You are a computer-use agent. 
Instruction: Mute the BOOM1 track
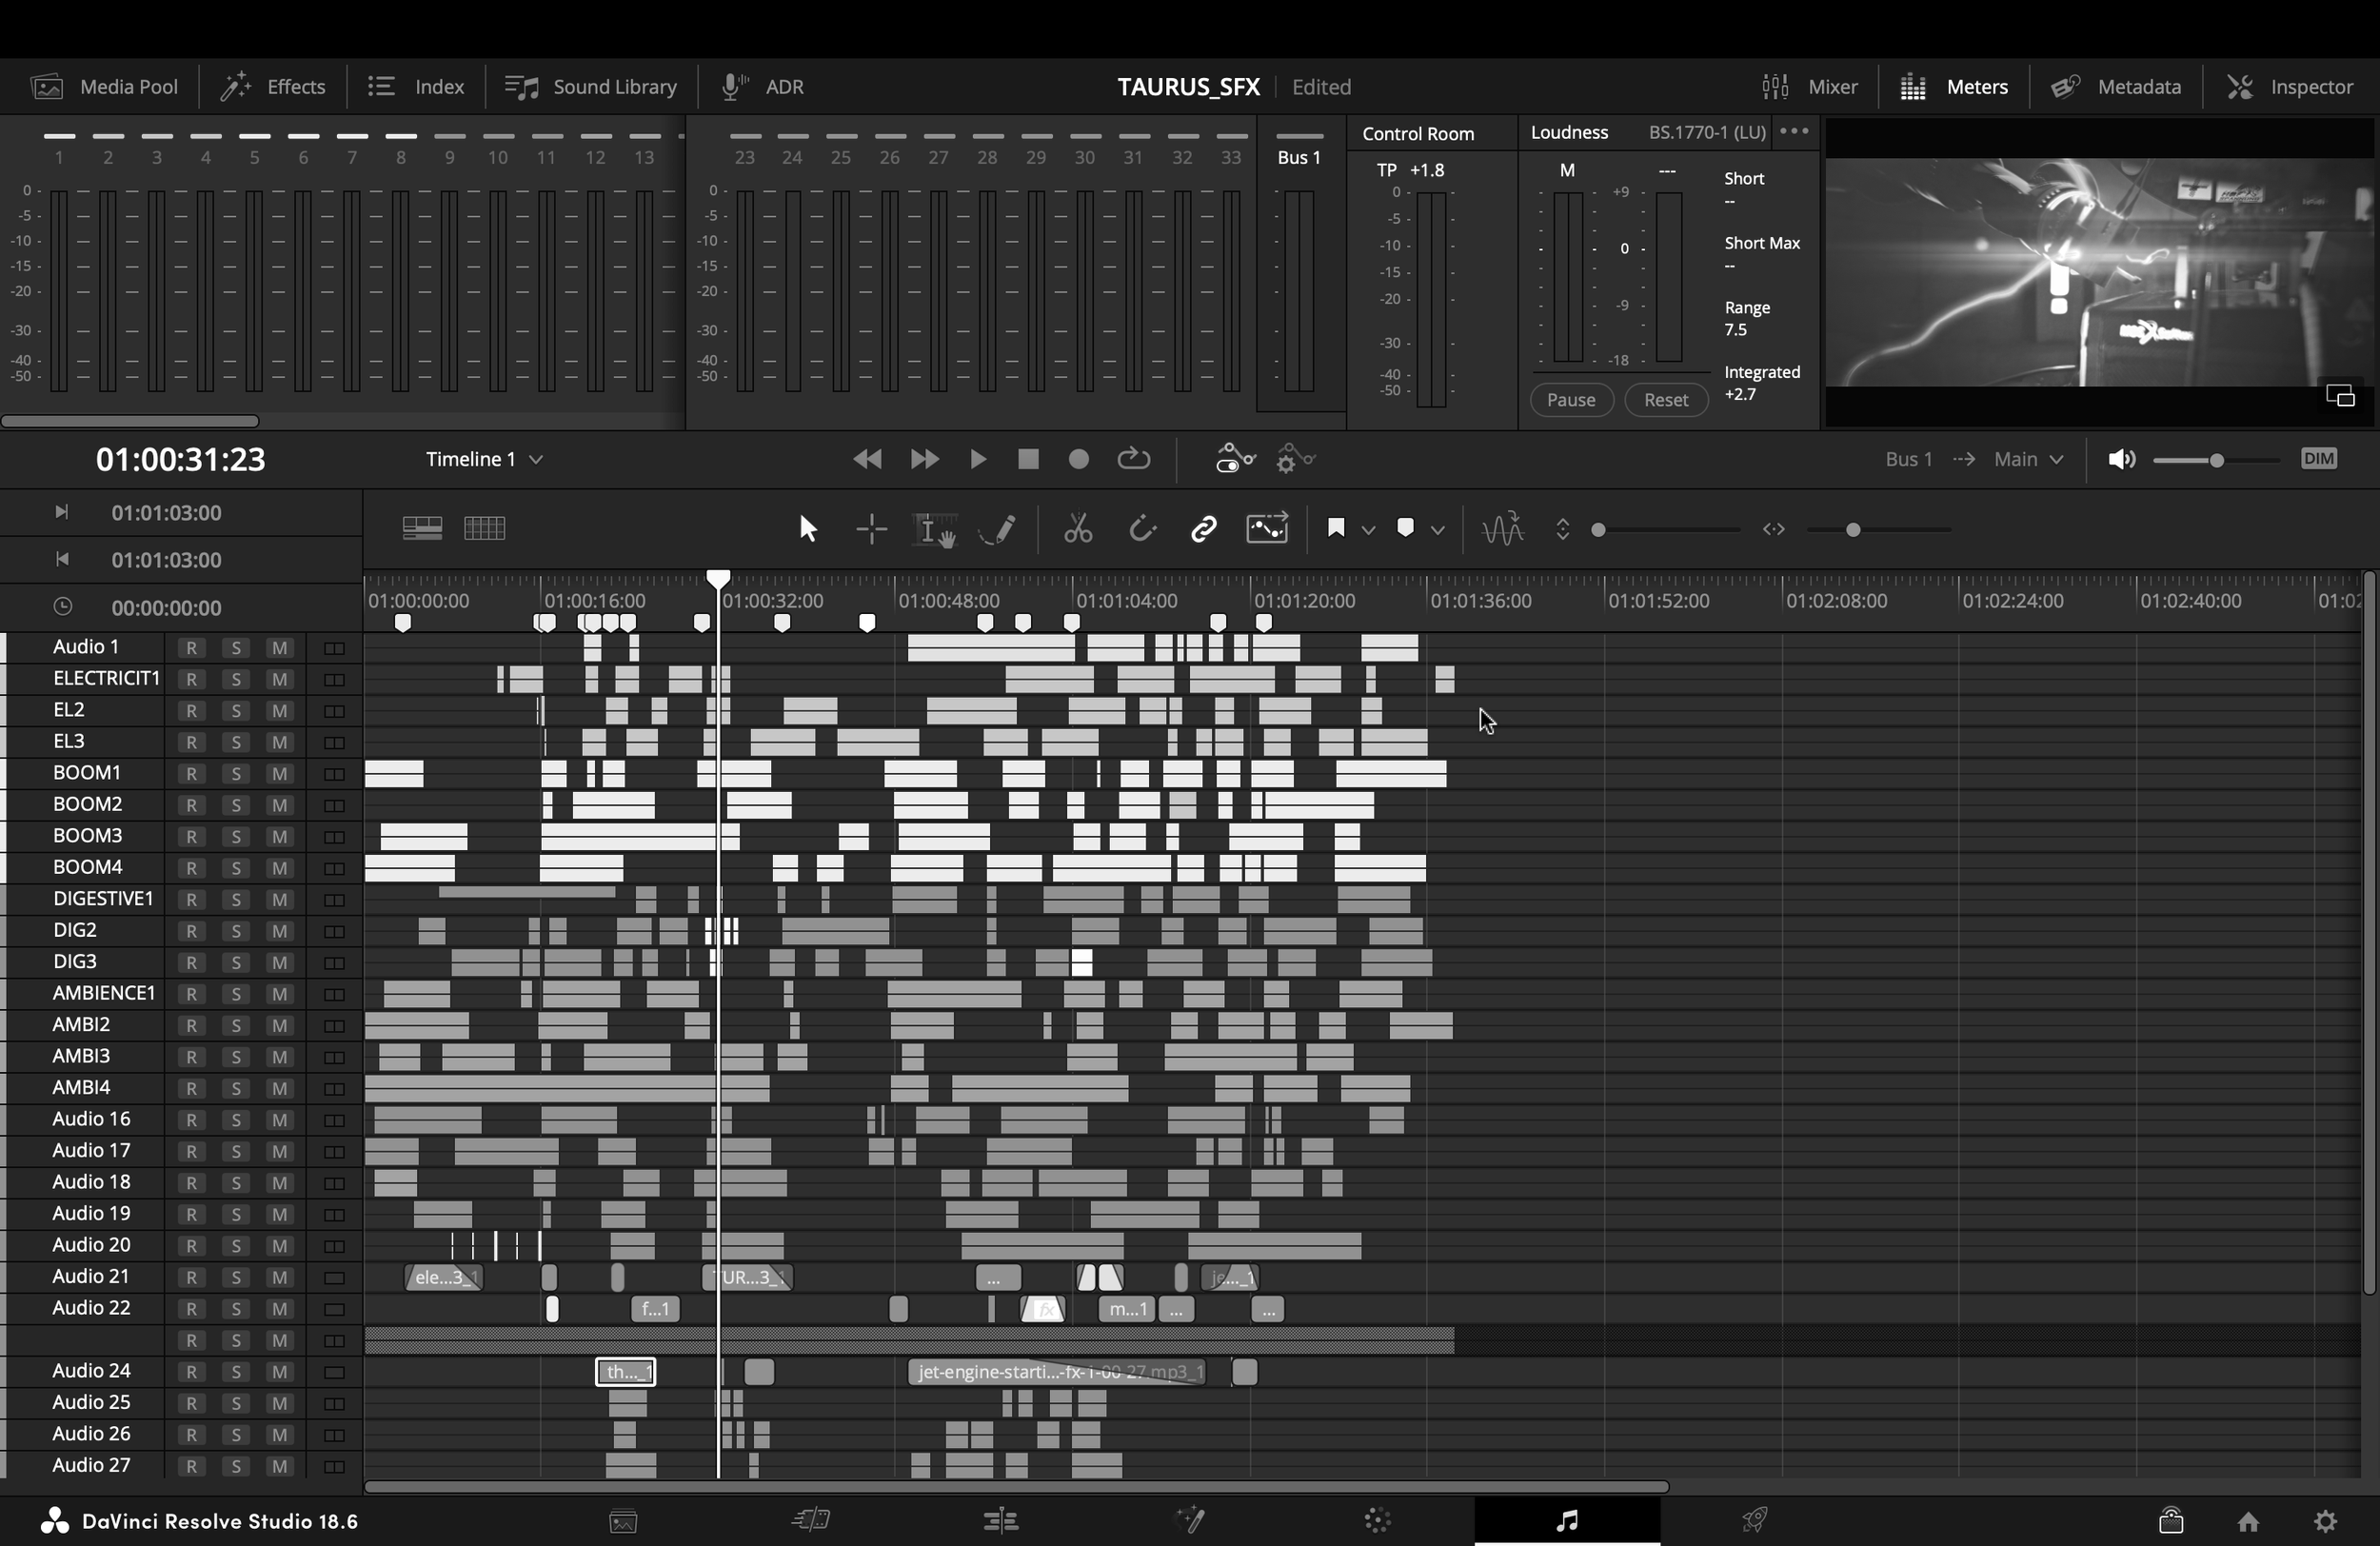tap(280, 774)
